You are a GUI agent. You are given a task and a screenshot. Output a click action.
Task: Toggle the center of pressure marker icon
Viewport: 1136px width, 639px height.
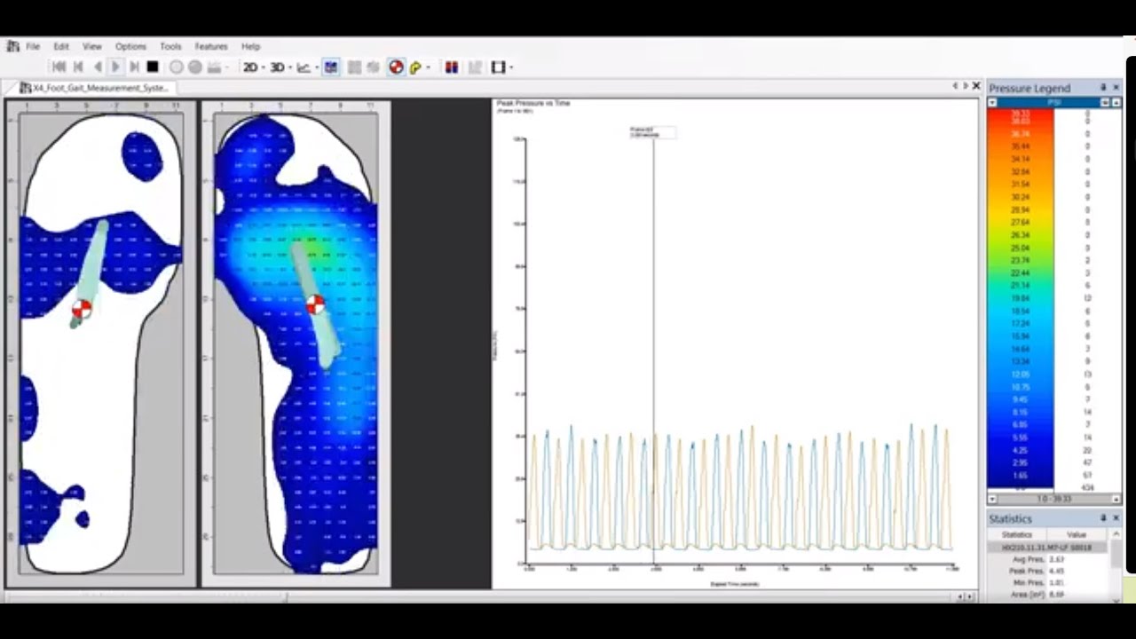397,67
